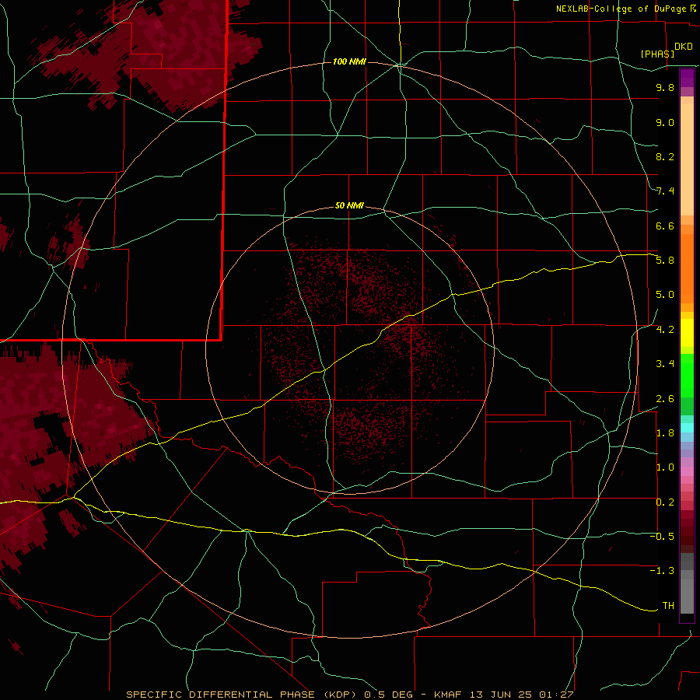
Task: Click the 5.8 legend value
Action: pos(665,261)
